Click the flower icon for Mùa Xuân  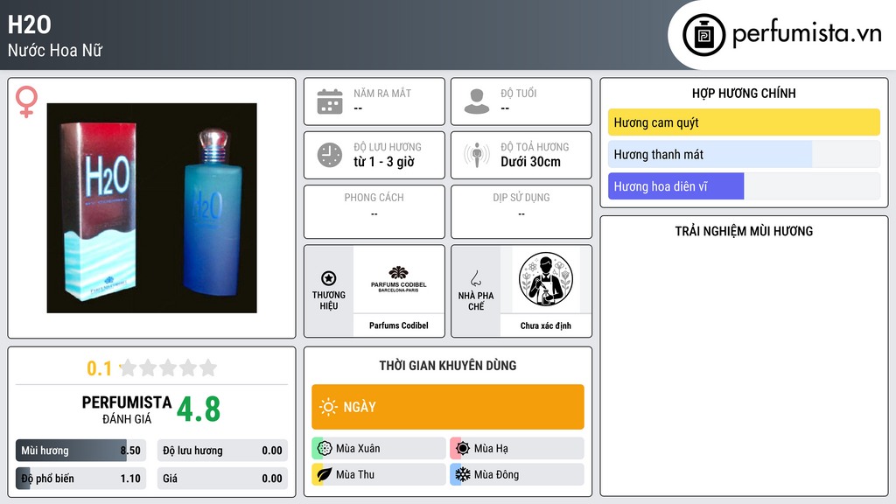click(325, 449)
